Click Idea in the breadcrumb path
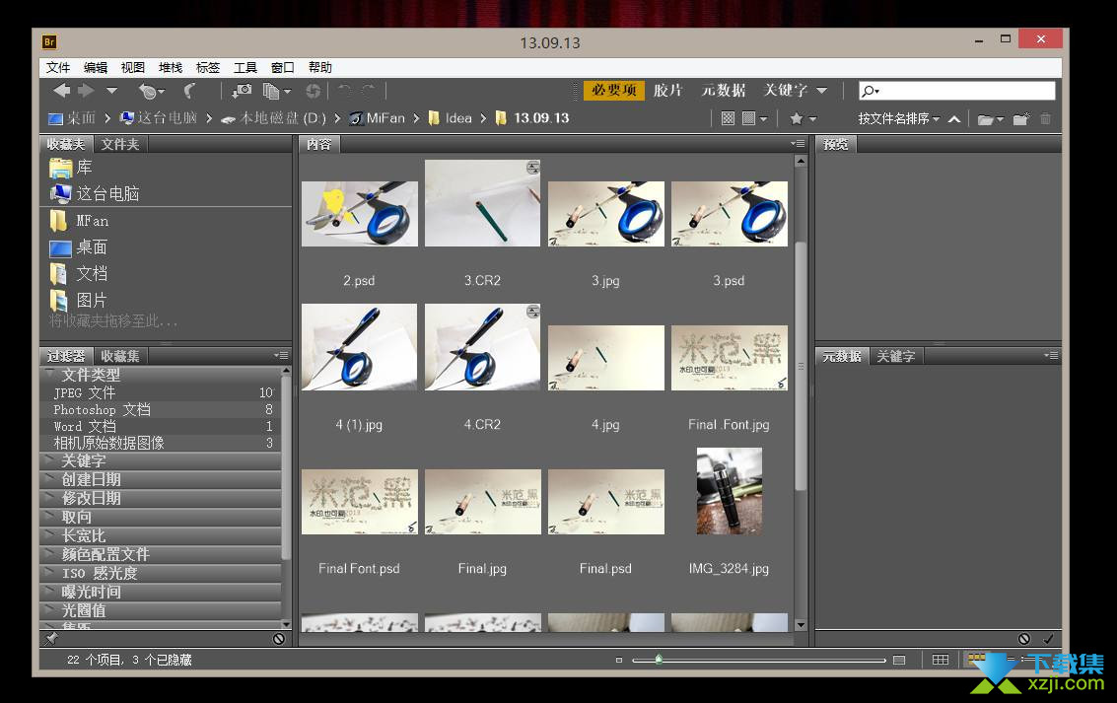Screen dimensions: 1117x703 pos(458,118)
